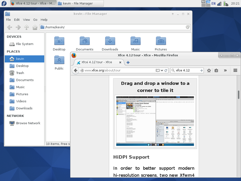
Task: Open the View menu in File Manager
Action: 27,20
